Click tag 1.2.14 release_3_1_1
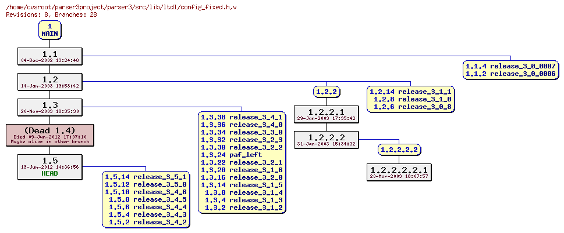Screen dimensions: 564x233 (410, 92)
